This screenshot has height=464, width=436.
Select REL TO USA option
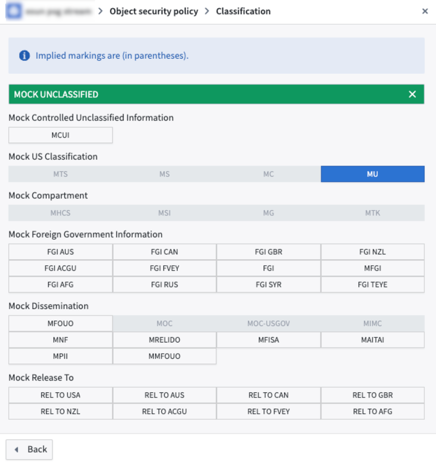coord(60,395)
